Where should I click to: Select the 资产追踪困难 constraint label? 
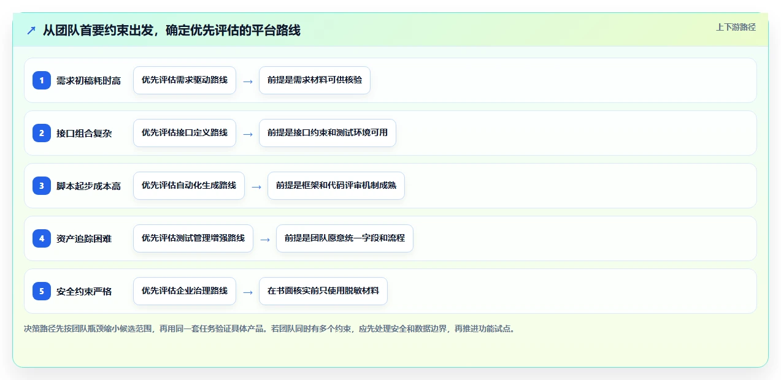(x=84, y=238)
